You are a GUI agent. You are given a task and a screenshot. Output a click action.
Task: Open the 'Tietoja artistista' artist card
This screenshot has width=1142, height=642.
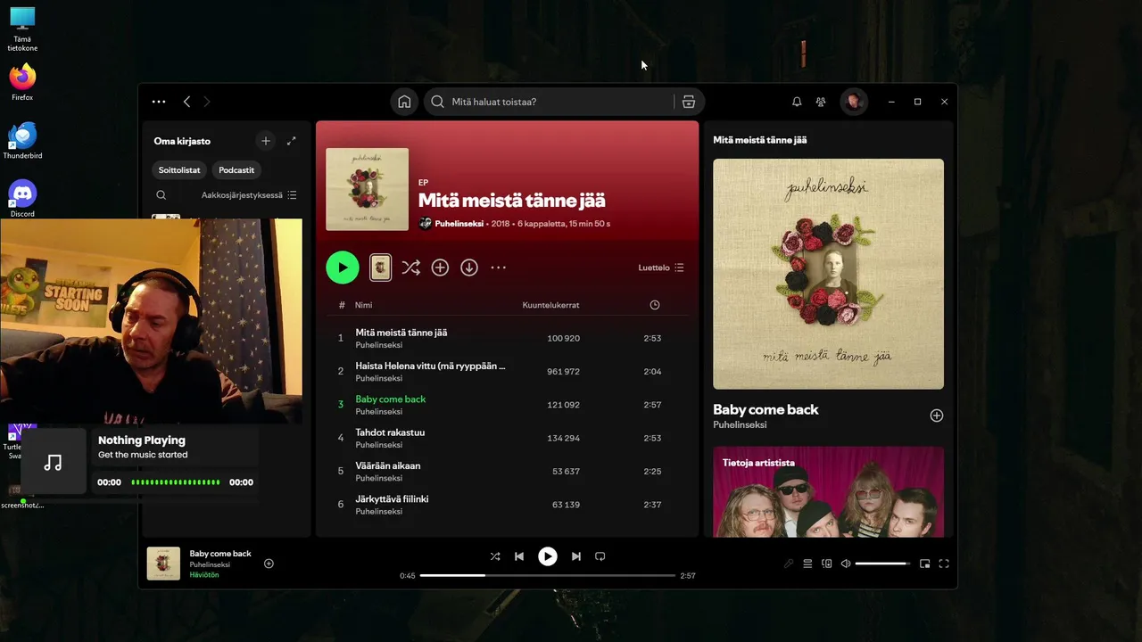coord(828,492)
